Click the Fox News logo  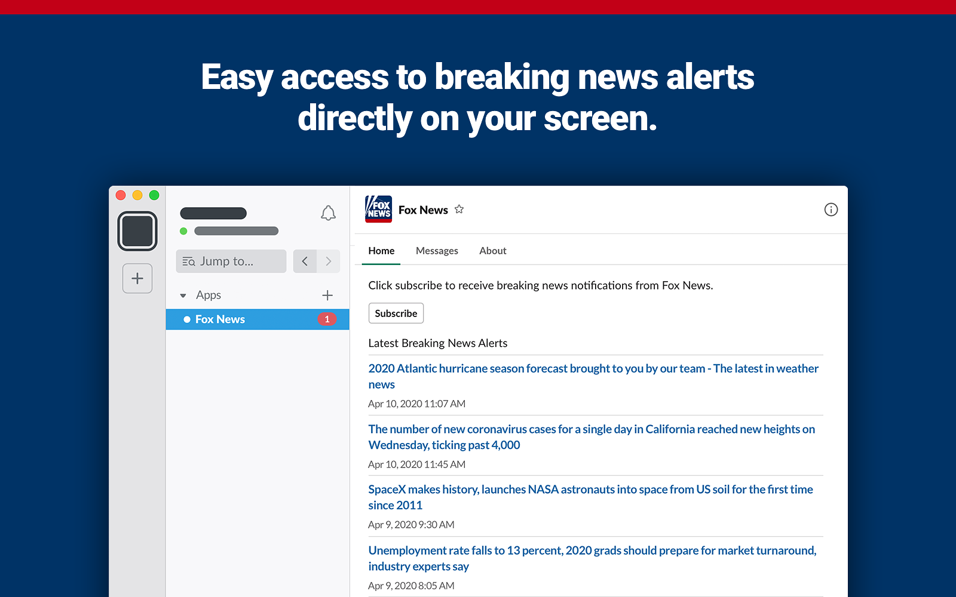pos(378,210)
